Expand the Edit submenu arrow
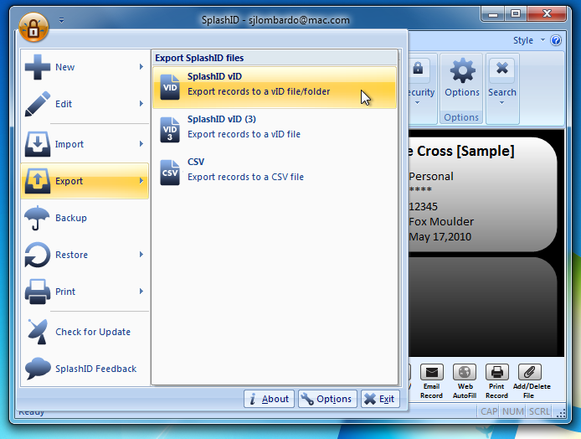 [141, 103]
